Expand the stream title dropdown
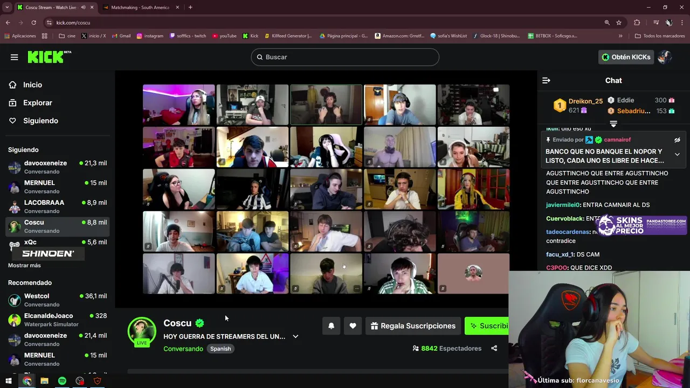690x388 pixels. [x=295, y=336]
